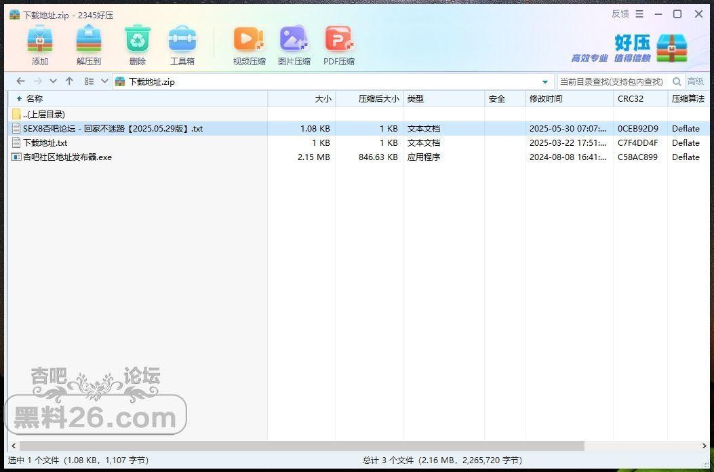Image resolution: width=714 pixels, height=472 pixels.
Task: Click the view mode list icon
Action: (90, 81)
